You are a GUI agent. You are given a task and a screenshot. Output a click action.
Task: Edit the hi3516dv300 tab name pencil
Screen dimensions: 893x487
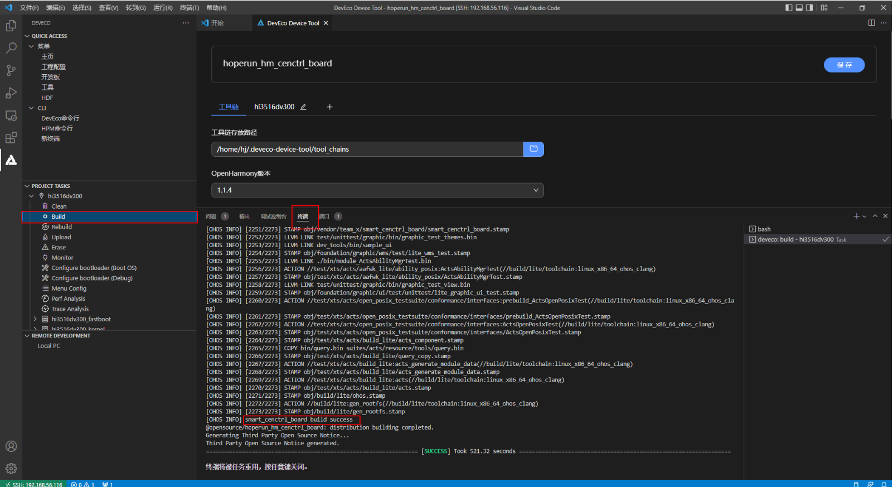coord(303,107)
